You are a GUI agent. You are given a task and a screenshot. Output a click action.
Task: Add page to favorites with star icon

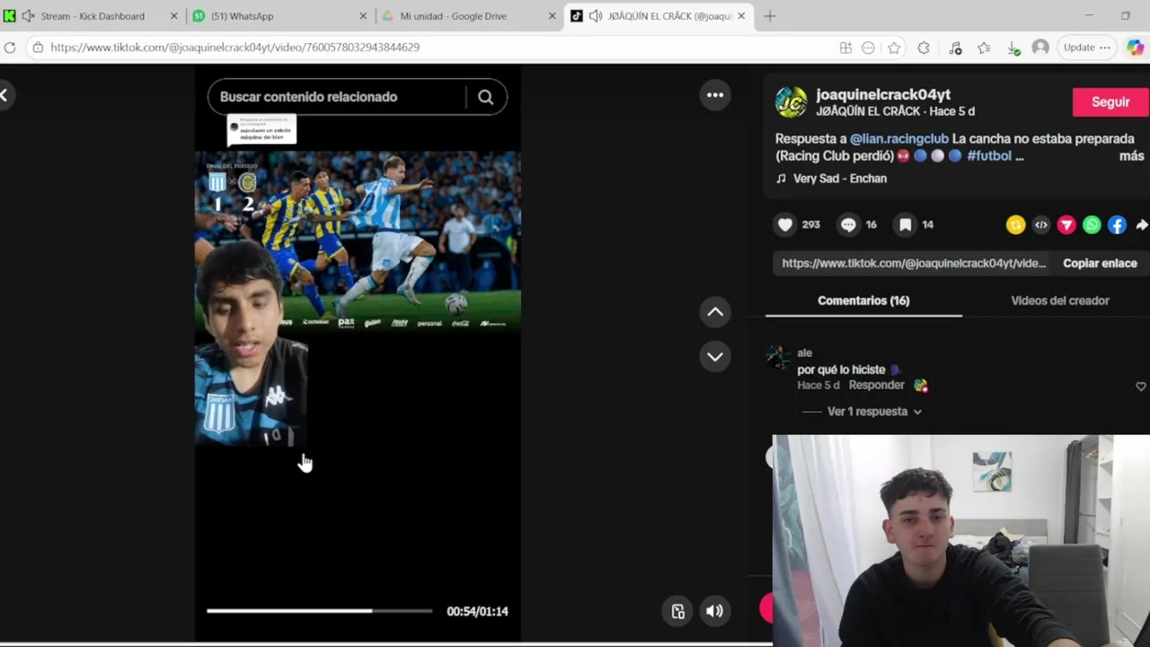(x=894, y=48)
